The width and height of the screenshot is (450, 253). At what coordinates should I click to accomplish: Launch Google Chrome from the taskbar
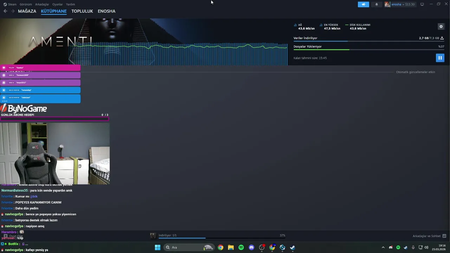(220, 247)
